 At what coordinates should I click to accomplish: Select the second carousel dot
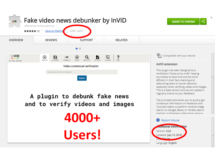[x=80, y=49]
